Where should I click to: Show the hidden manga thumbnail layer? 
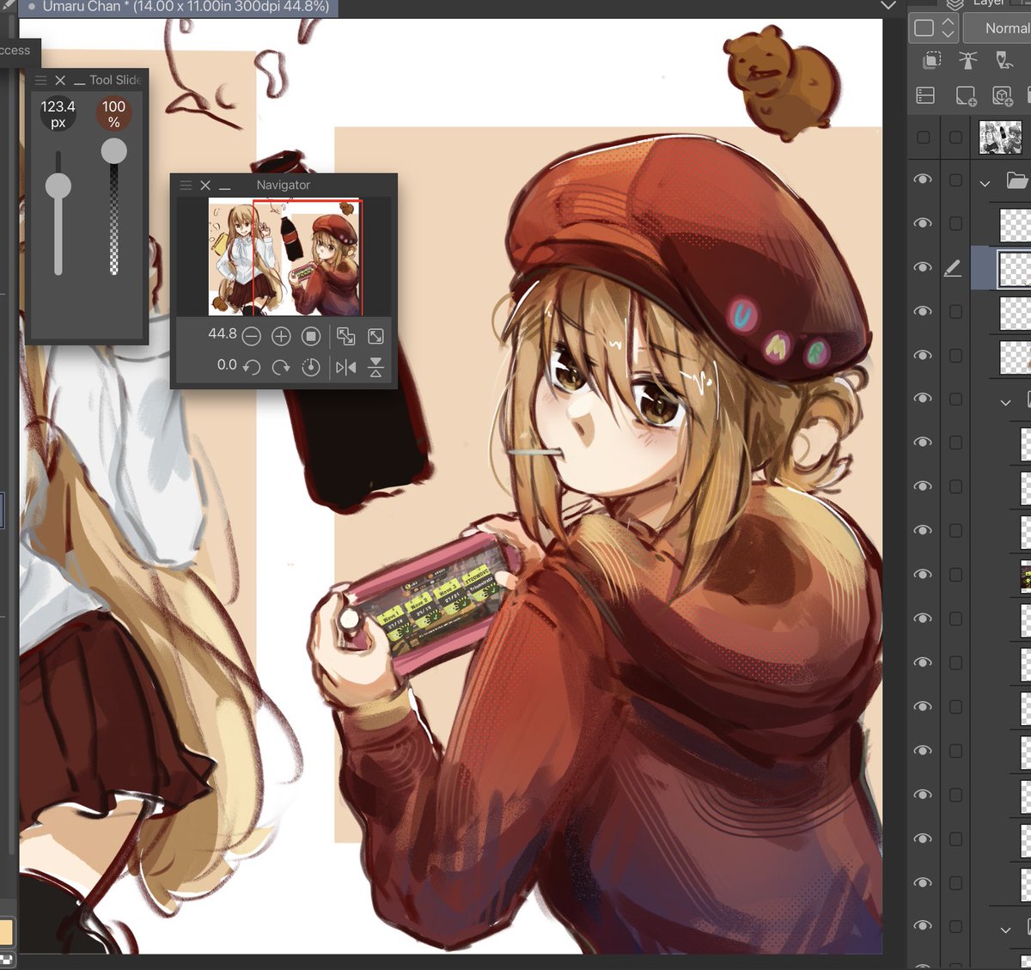click(x=924, y=137)
